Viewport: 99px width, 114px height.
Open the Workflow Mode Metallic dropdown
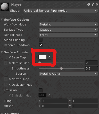[x=68, y=24]
